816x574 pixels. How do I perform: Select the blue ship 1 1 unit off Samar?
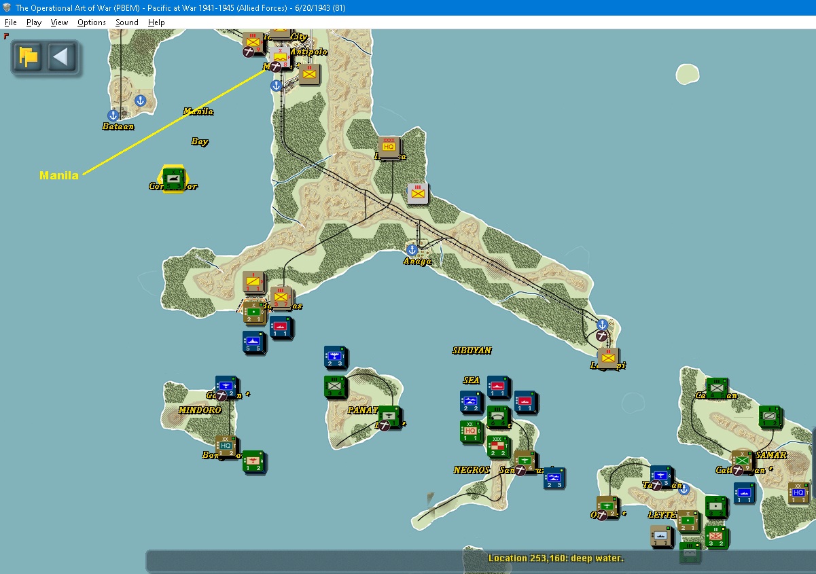point(745,492)
